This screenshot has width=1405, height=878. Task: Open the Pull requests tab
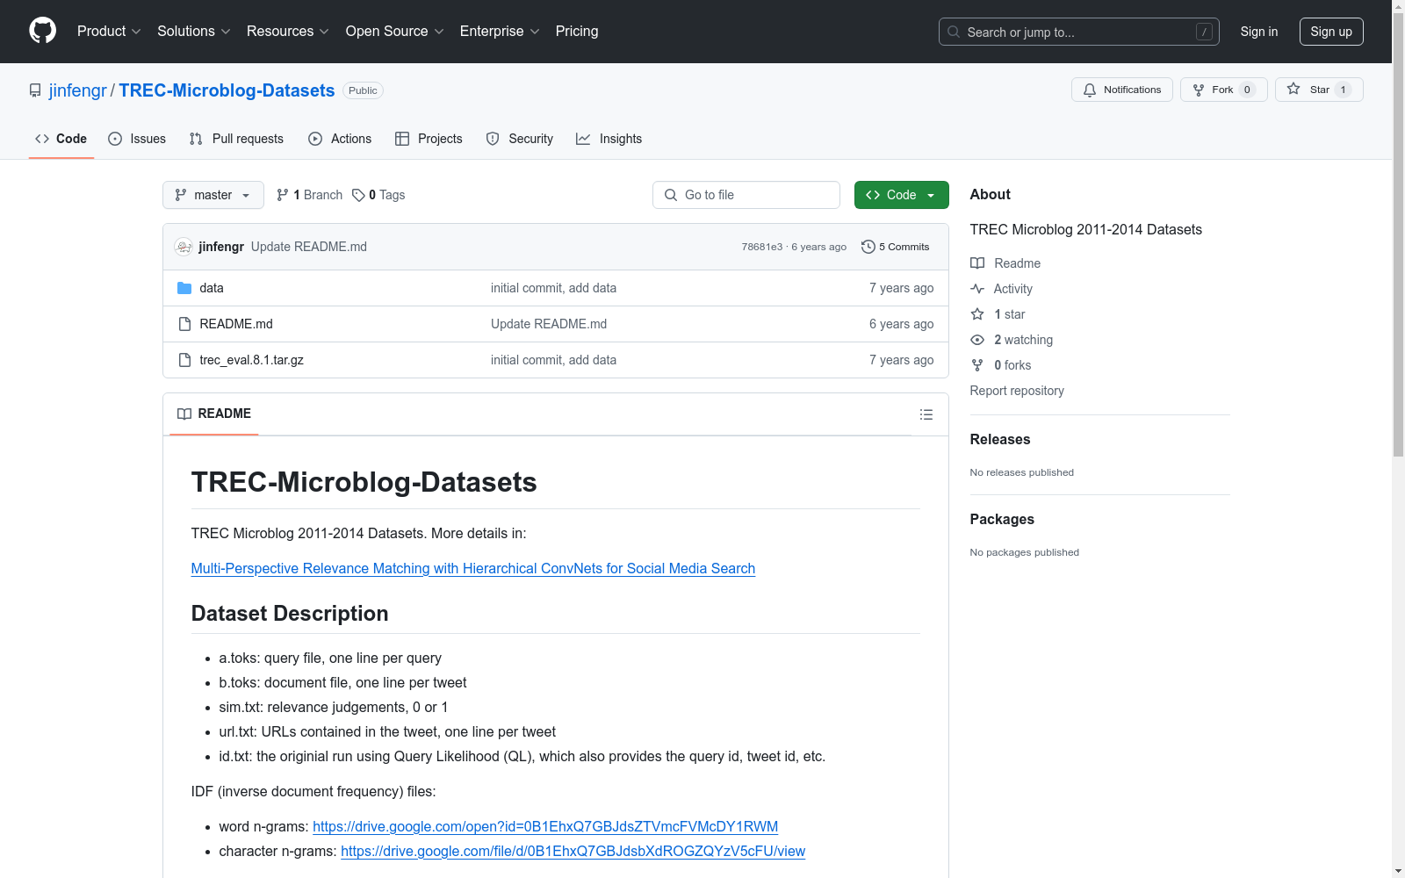pyautogui.click(x=236, y=139)
